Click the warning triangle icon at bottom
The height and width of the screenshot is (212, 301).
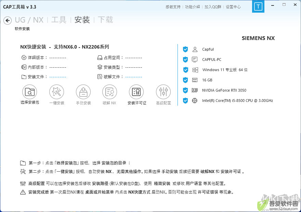click(x=23, y=192)
